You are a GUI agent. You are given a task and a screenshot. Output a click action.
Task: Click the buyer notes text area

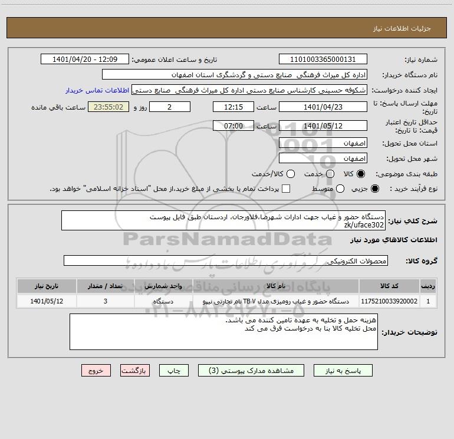pyautogui.click(x=223, y=332)
